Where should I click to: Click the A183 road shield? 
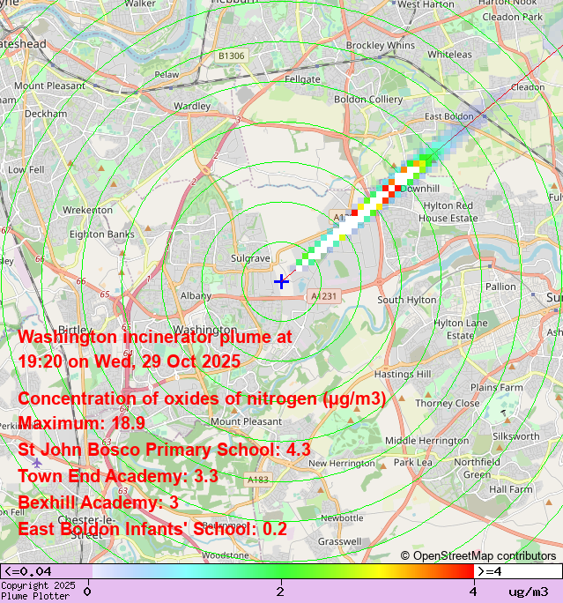click(258, 480)
